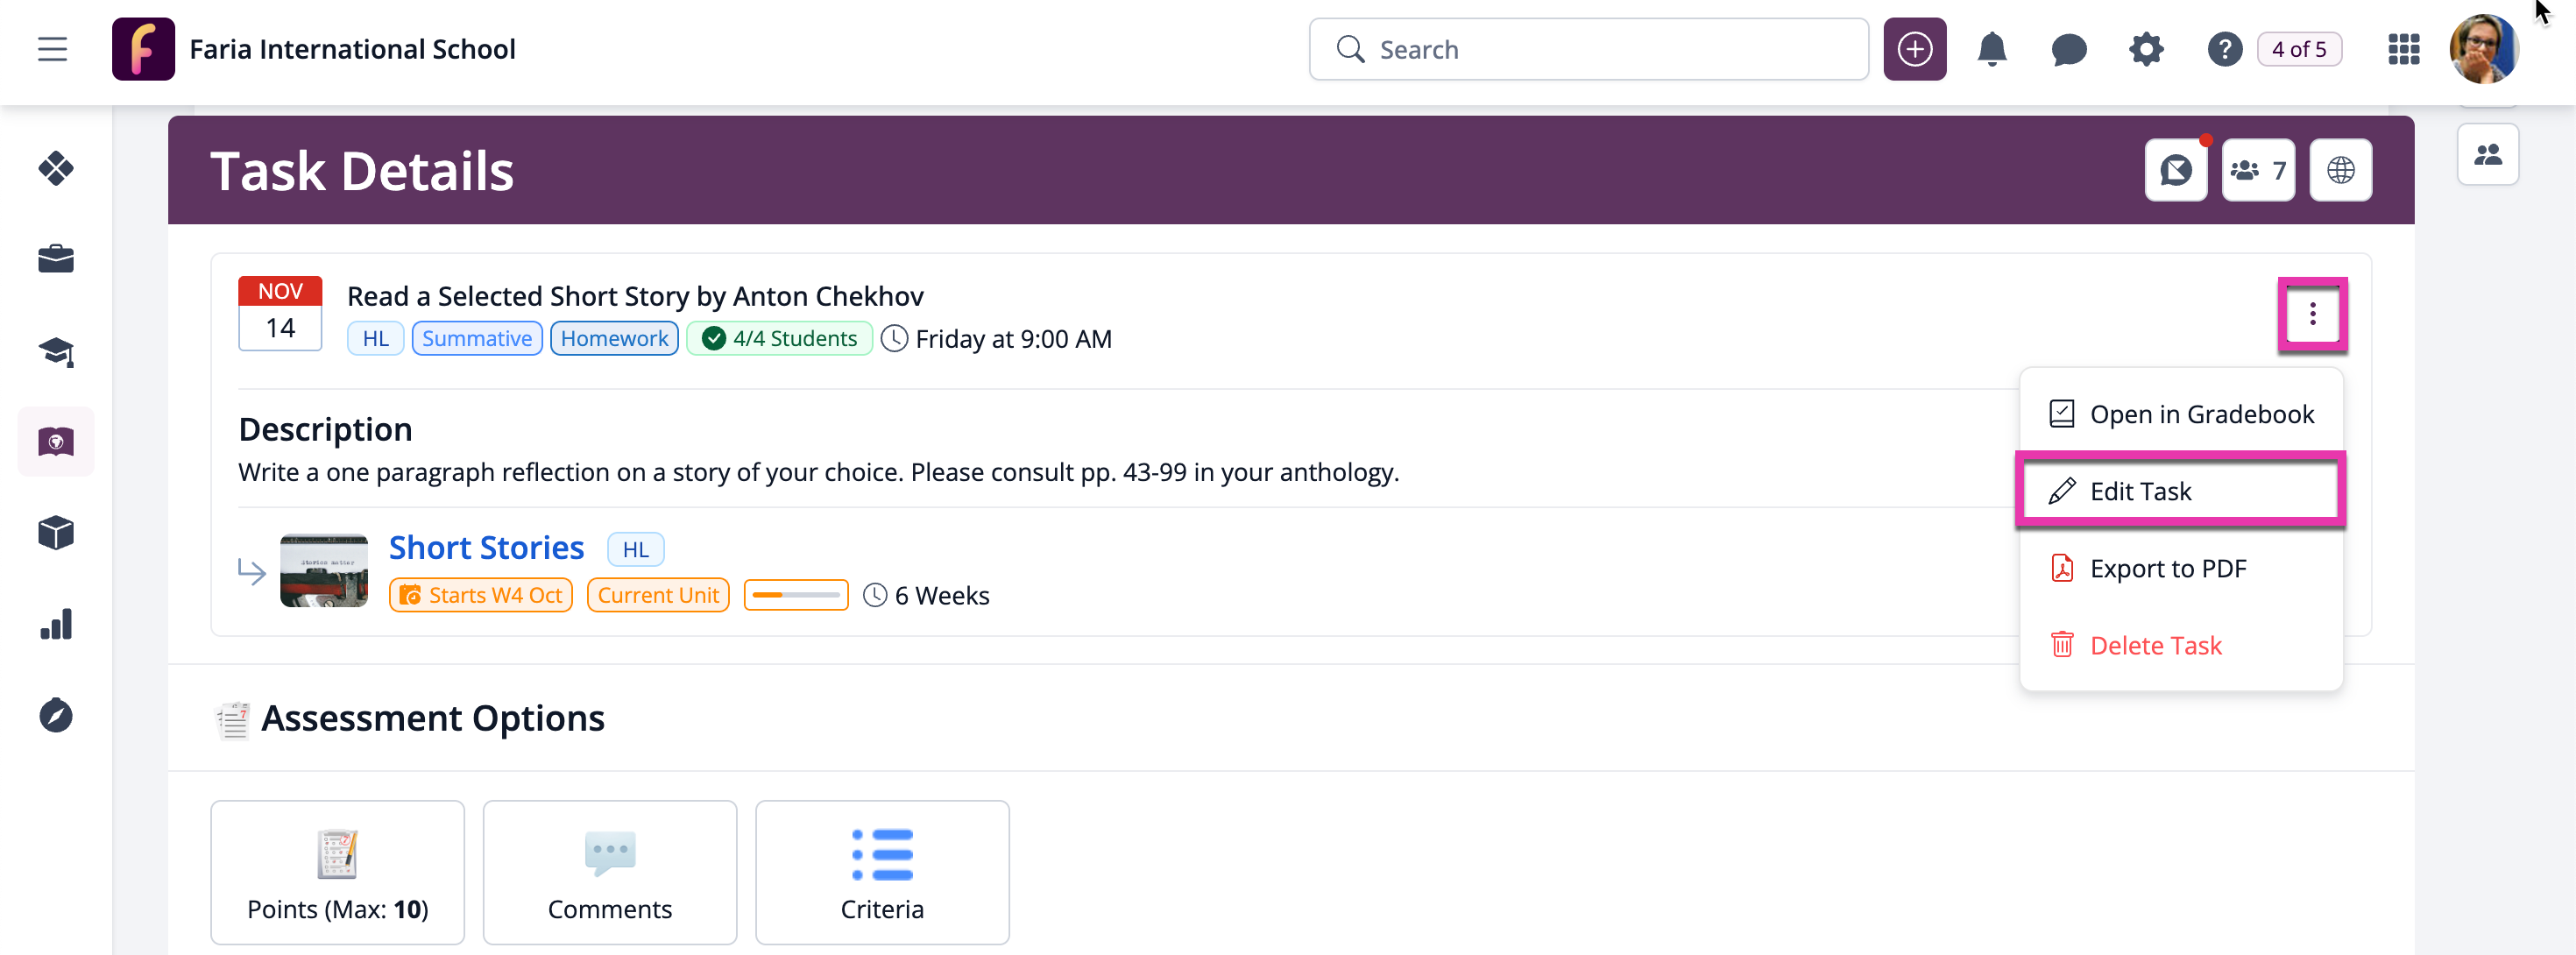The width and height of the screenshot is (2576, 955).
Task: Open the 4 of 5 progress badge
Action: pyautogui.click(x=2298, y=49)
